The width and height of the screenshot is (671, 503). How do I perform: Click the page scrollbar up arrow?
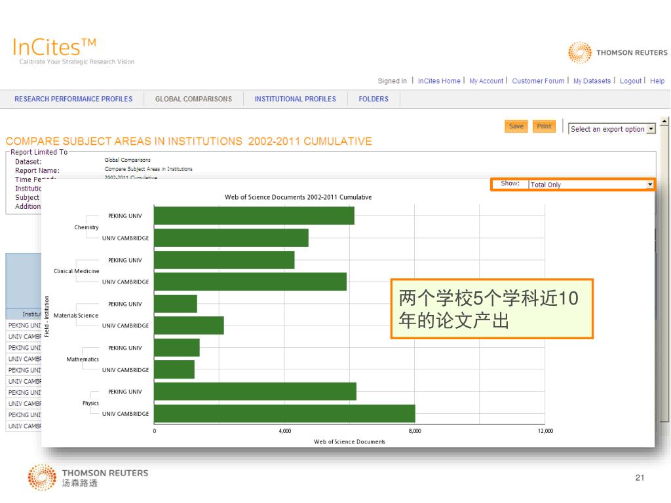coord(664,122)
